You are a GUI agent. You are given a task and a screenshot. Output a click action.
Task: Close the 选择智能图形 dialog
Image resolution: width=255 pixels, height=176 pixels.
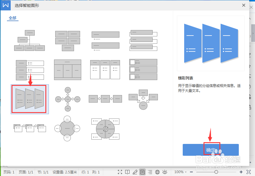244,5
